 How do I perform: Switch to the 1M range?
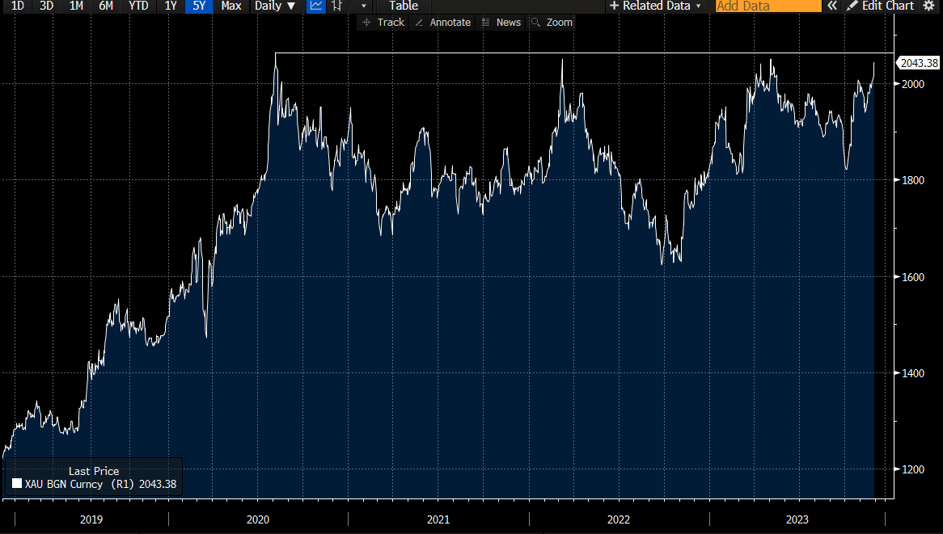76,6
